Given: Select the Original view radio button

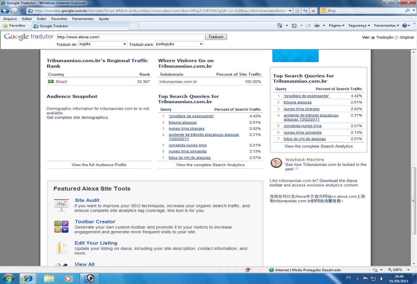Looking at the screenshot, I should point(396,38).
